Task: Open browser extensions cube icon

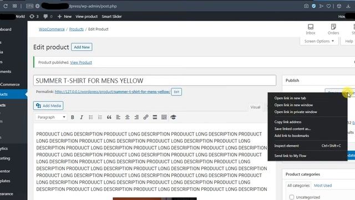Action: [339, 6]
